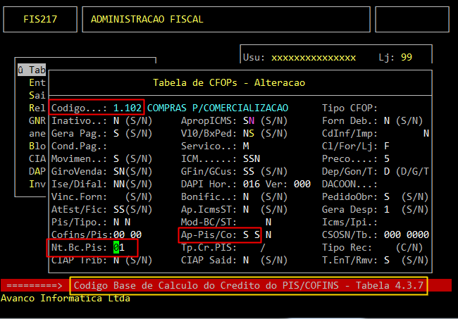This screenshot has height=319, width=458.
Task: Toggle the CIAP Trib S/N flag
Action: click(116, 260)
